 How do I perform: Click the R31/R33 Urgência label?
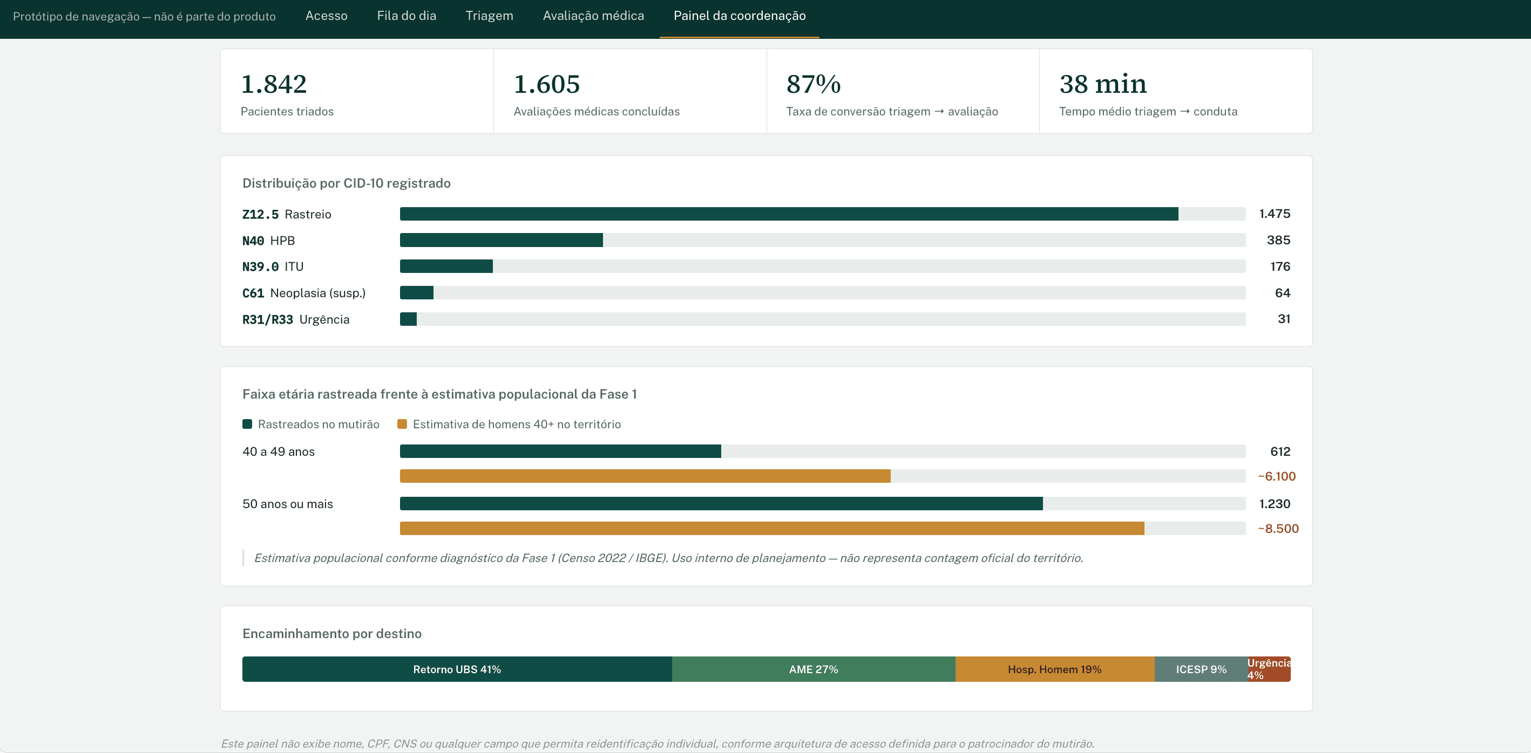(296, 319)
